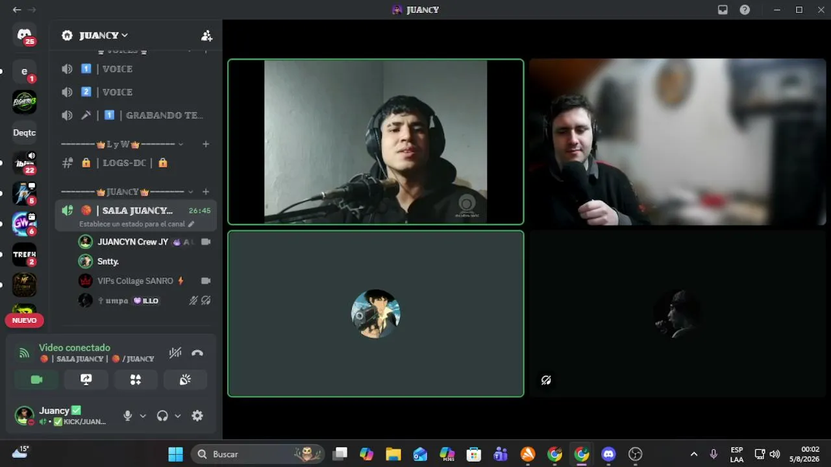Collapse the JUANCY channel category

(127, 192)
